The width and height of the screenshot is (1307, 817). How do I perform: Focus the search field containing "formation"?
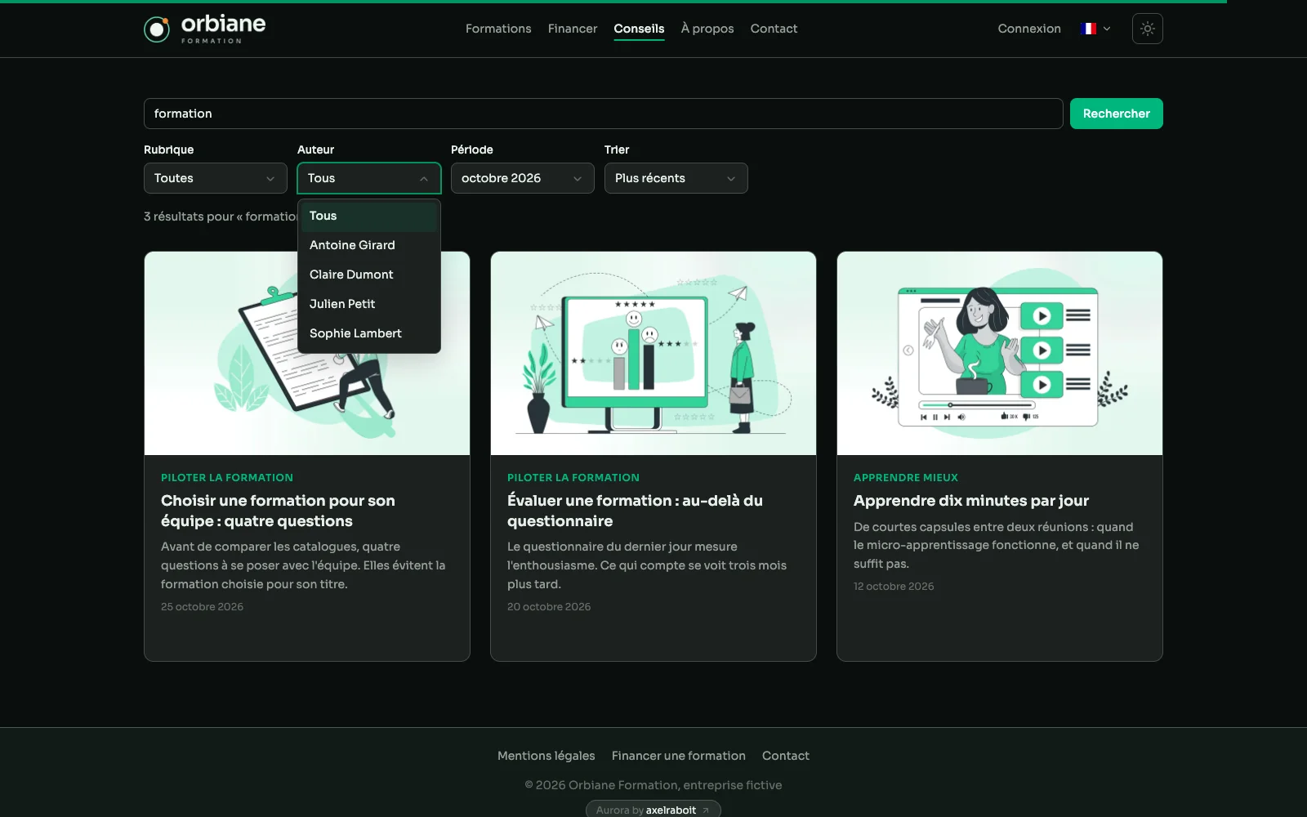pyautogui.click(x=603, y=114)
